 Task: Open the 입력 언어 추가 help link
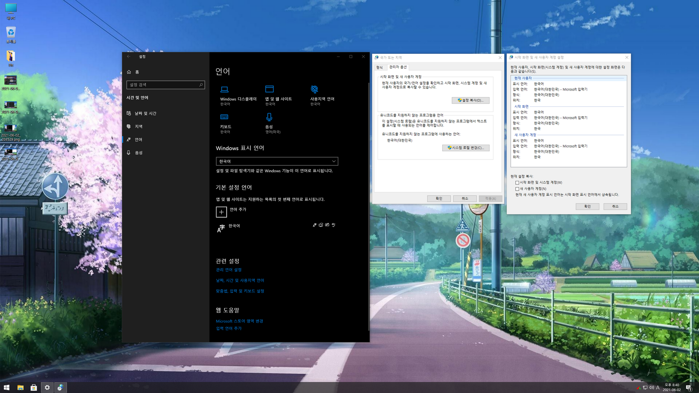coord(229,328)
